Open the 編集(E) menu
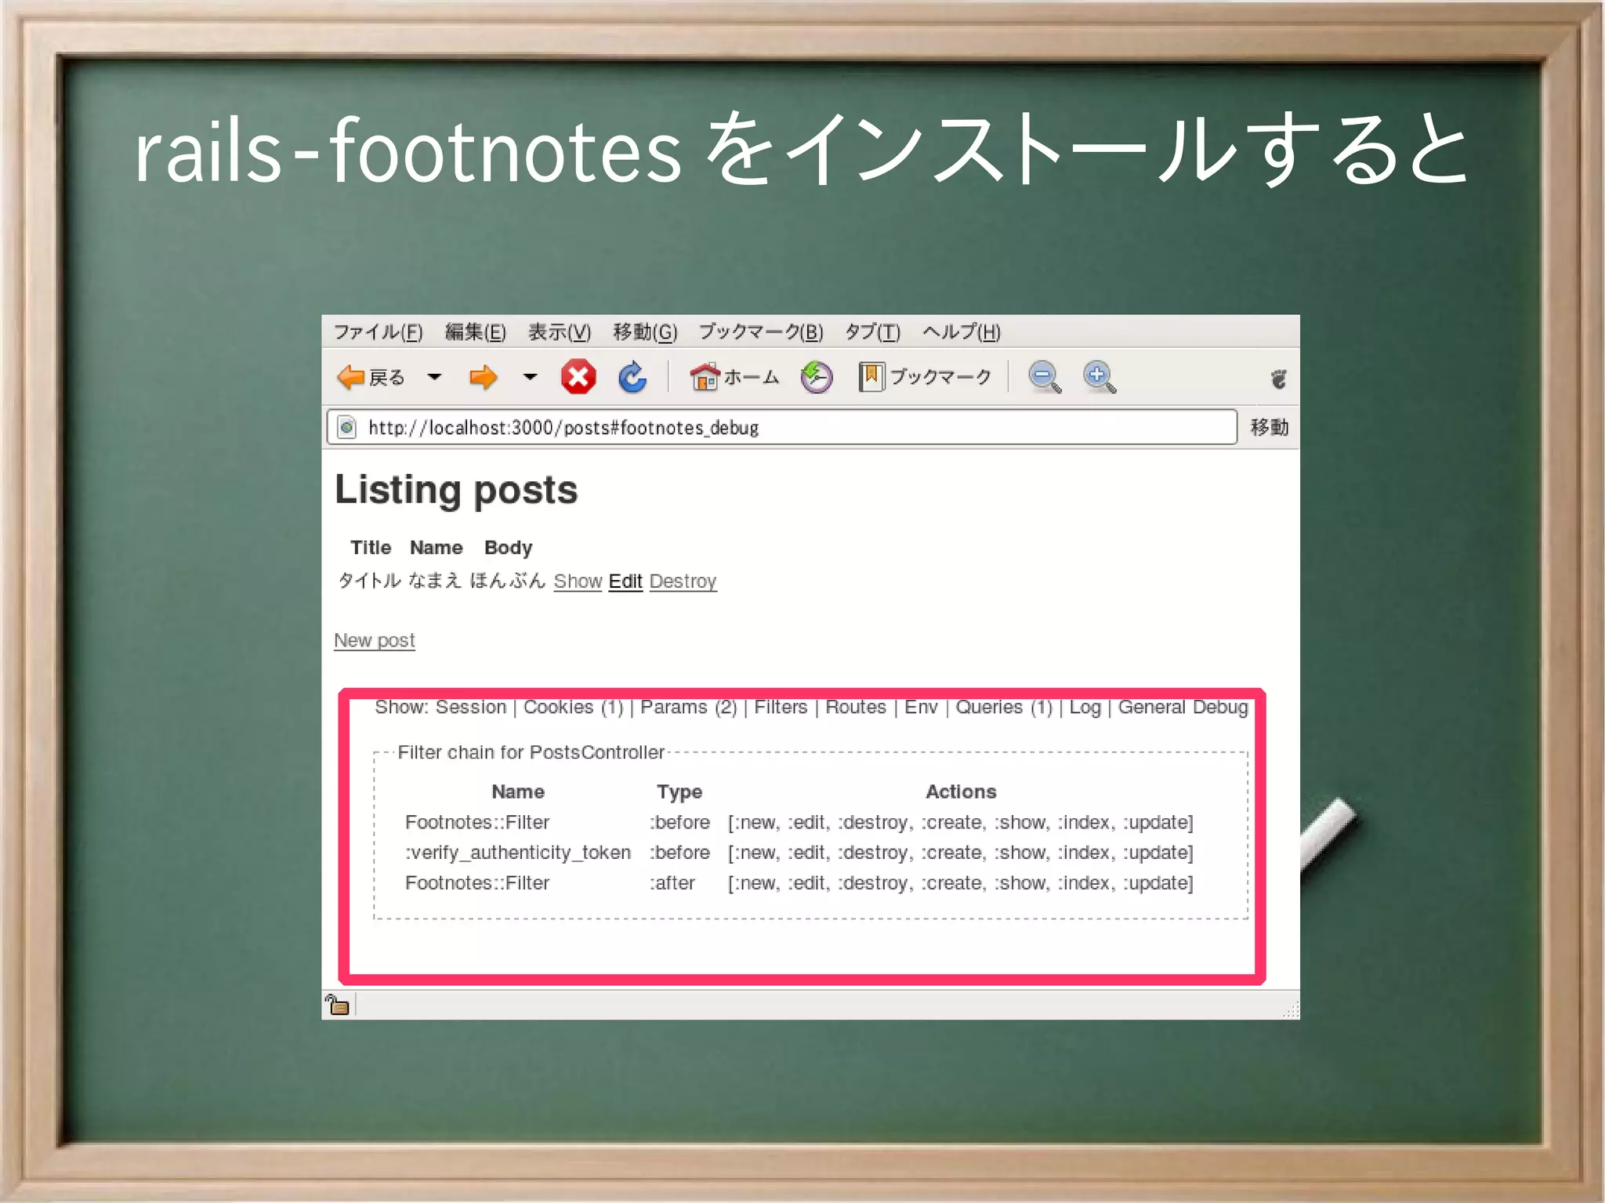Image resolution: width=1605 pixels, height=1203 pixels. (x=476, y=332)
